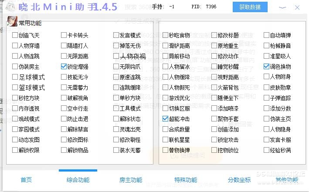The image size is (309, 192).
Task: Go to the 特殊功能 tab
Action: pyautogui.click(x=186, y=180)
